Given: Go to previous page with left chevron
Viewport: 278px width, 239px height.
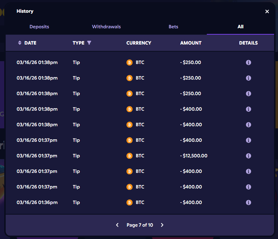Looking at the screenshot, I should pyautogui.click(x=117, y=225).
